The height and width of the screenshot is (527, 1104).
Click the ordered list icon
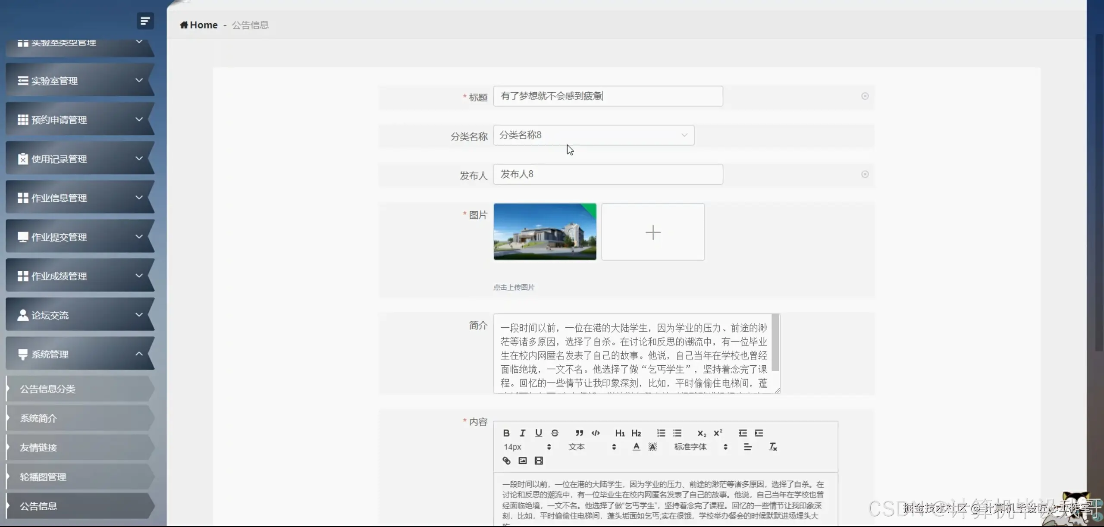[661, 433]
